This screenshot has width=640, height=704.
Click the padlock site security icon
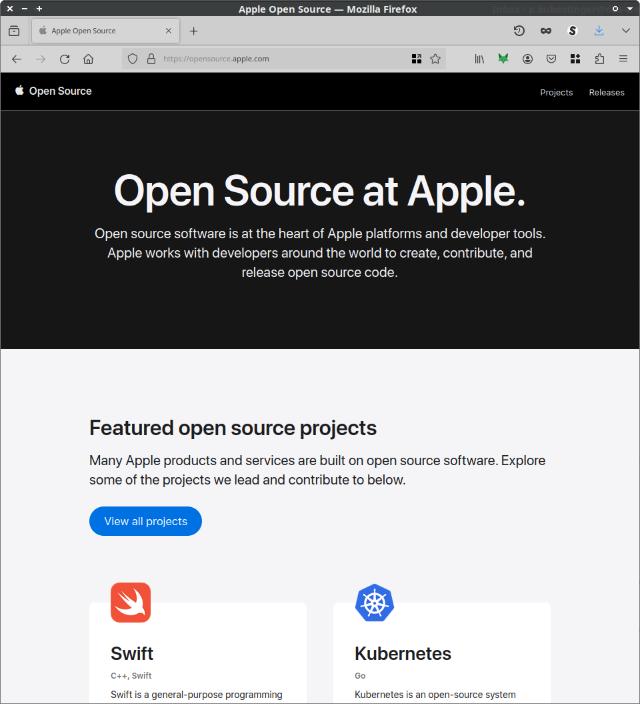[x=151, y=59]
